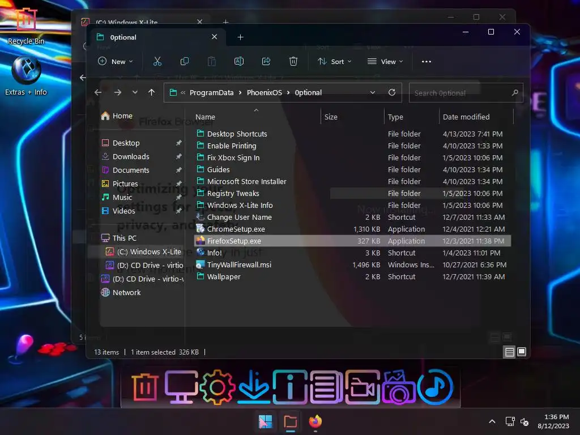Go back with the left arrow
This screenshot has width=580, height=435.
[97, 92]
